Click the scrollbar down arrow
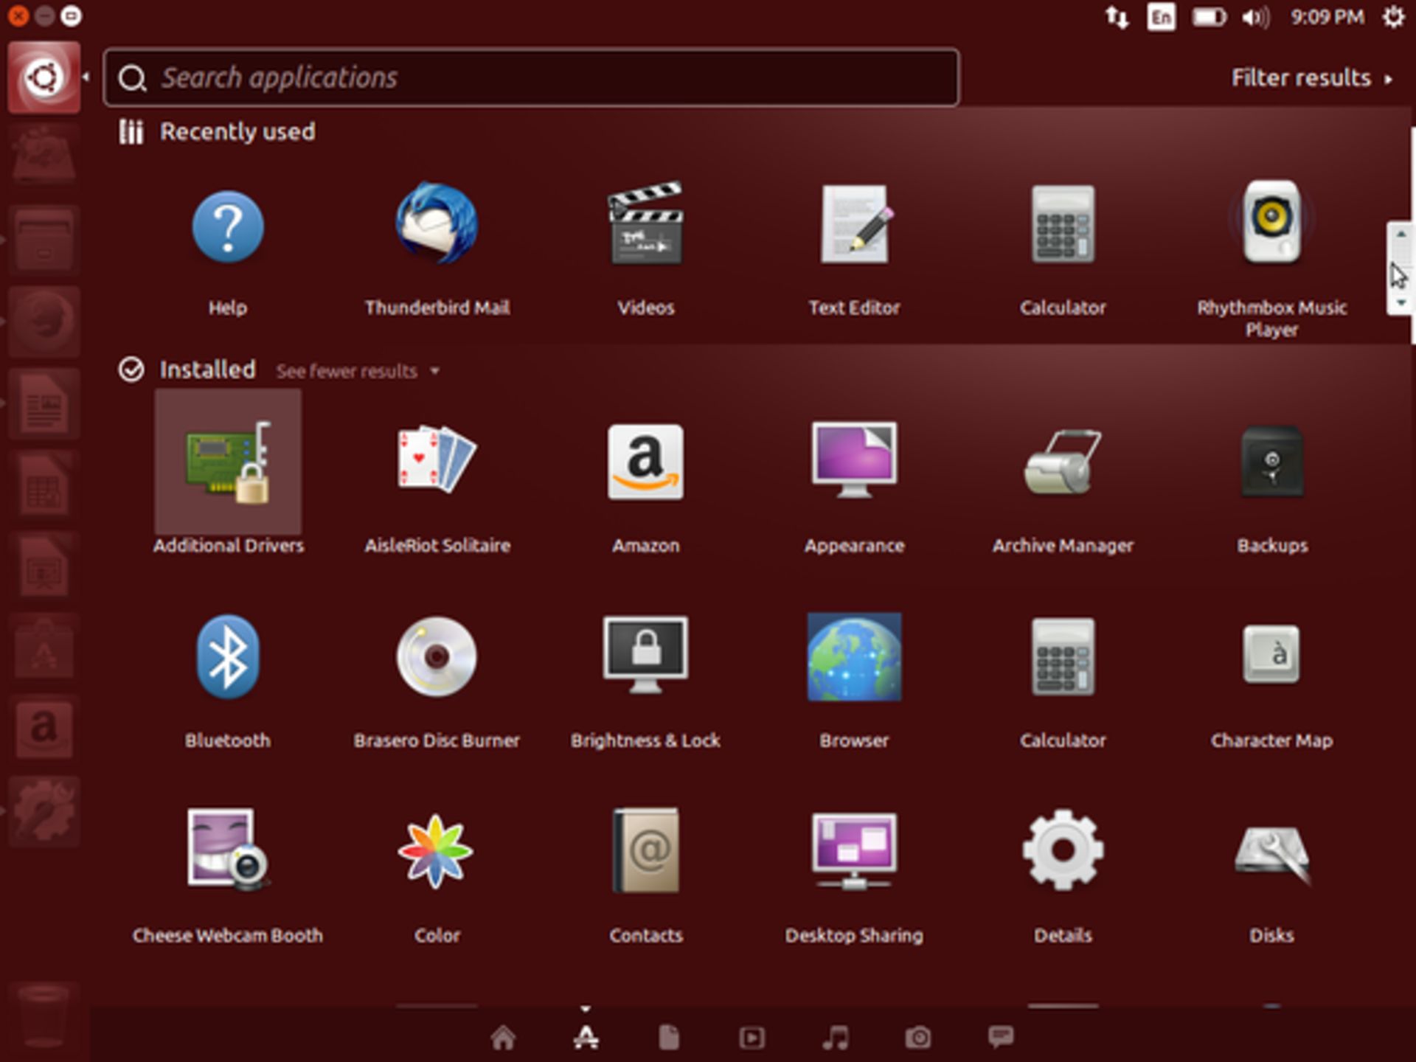The image size is (1416, 1062). (x=1401, y=303)
